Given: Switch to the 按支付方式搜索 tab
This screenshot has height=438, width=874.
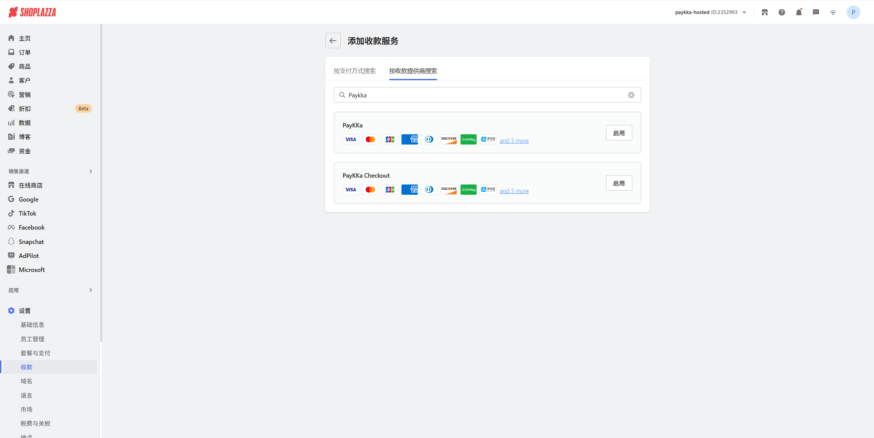Looking at the screenshot, I should [354, 71].
